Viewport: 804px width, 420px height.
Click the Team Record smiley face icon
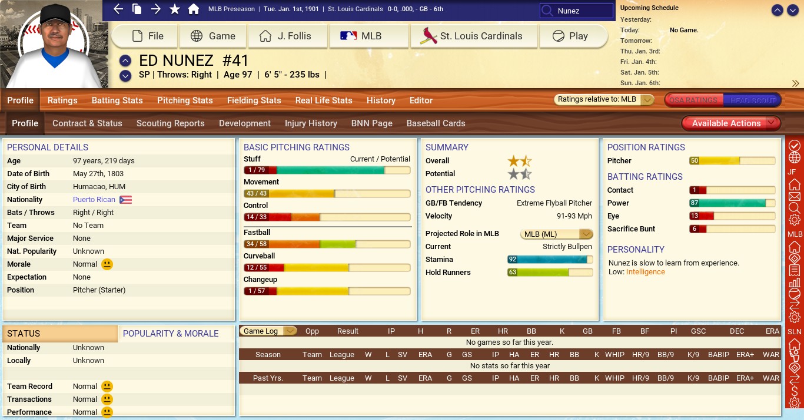coord(107,387)
